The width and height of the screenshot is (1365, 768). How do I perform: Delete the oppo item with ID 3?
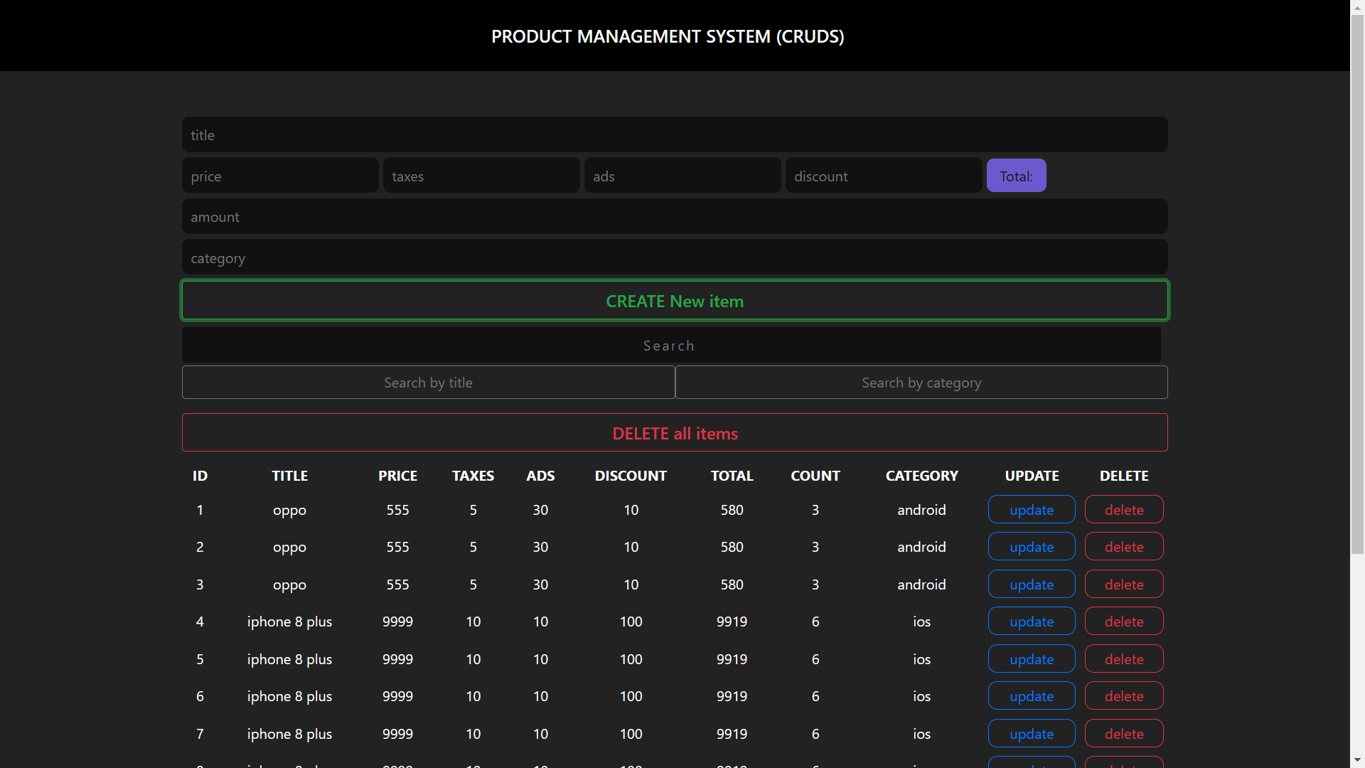click(x=1124, y=585)
